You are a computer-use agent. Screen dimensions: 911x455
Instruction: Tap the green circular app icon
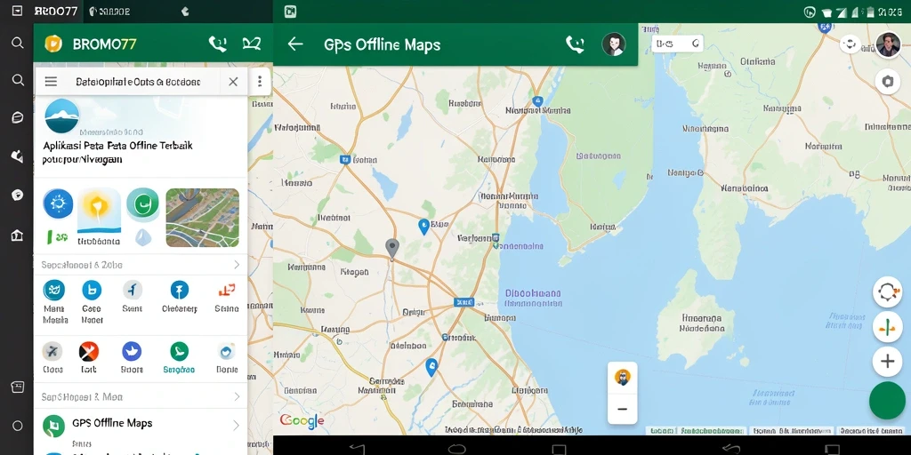143,204
